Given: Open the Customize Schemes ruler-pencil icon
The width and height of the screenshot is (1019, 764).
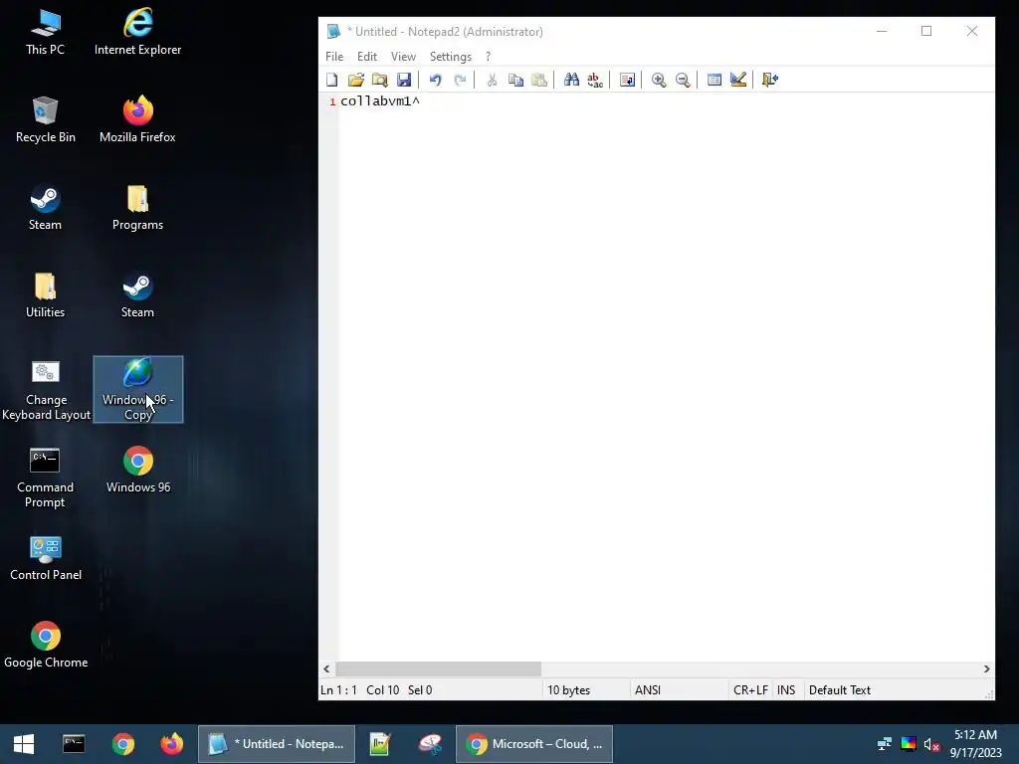Looking at the screenshot, I should coord(738,80).
